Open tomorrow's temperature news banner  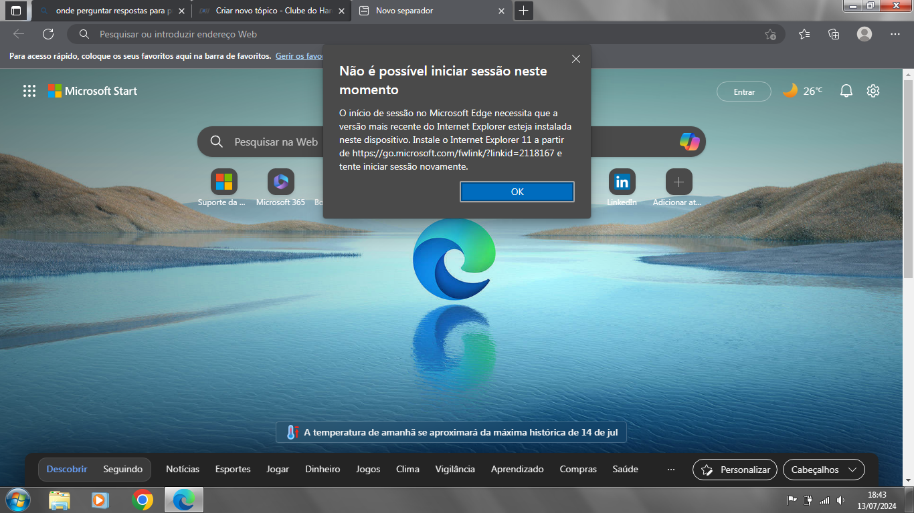pyautogui.click(x=452, y=432)
